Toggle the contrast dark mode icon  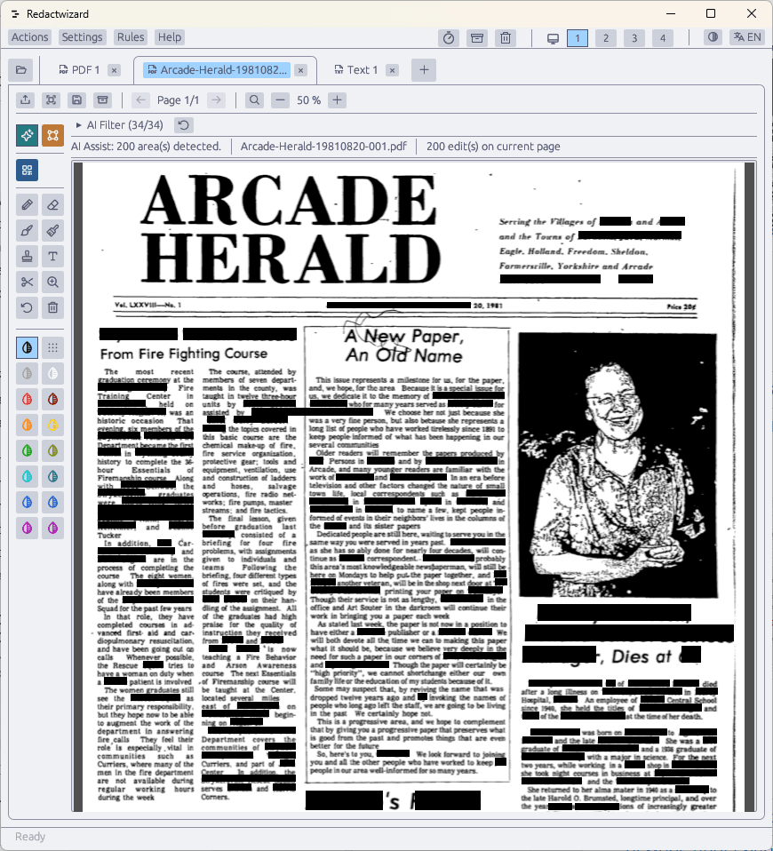point(713,37)
